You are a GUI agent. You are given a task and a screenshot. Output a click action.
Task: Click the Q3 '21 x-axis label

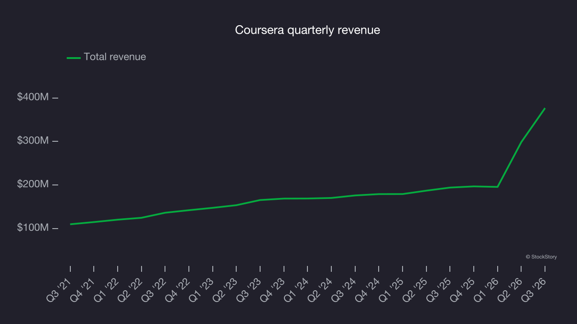pyautogui.click(x=59, y=289)
